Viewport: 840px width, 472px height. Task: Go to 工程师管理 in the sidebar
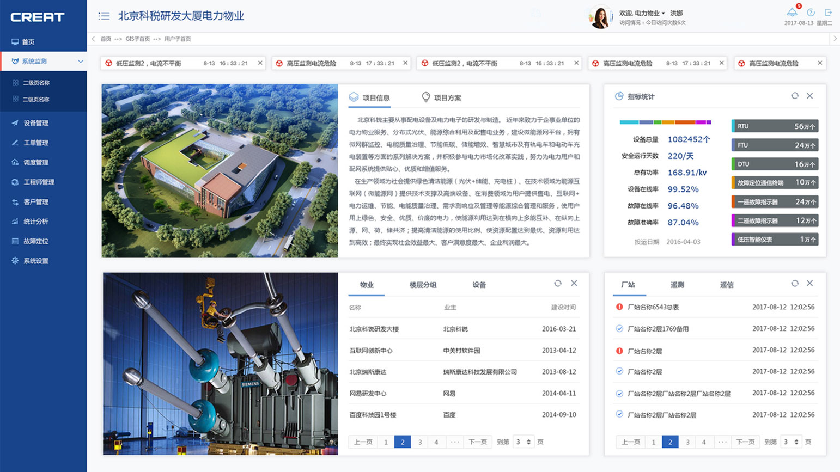pyautogui.click(x=41, y=182)
